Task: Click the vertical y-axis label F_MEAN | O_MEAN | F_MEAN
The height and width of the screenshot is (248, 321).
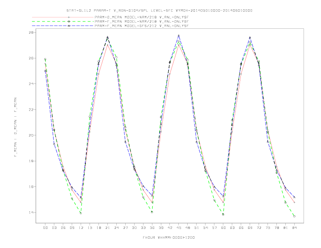Action: 15,127
